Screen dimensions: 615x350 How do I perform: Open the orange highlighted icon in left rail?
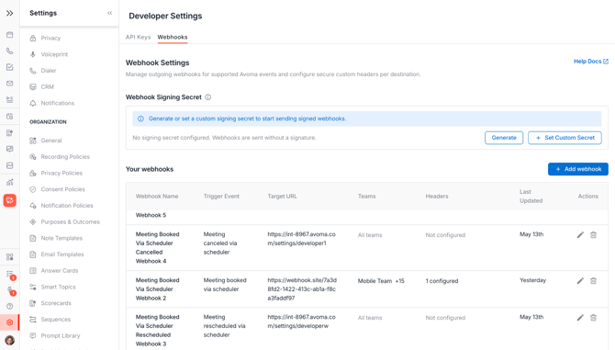coord(10,200)
